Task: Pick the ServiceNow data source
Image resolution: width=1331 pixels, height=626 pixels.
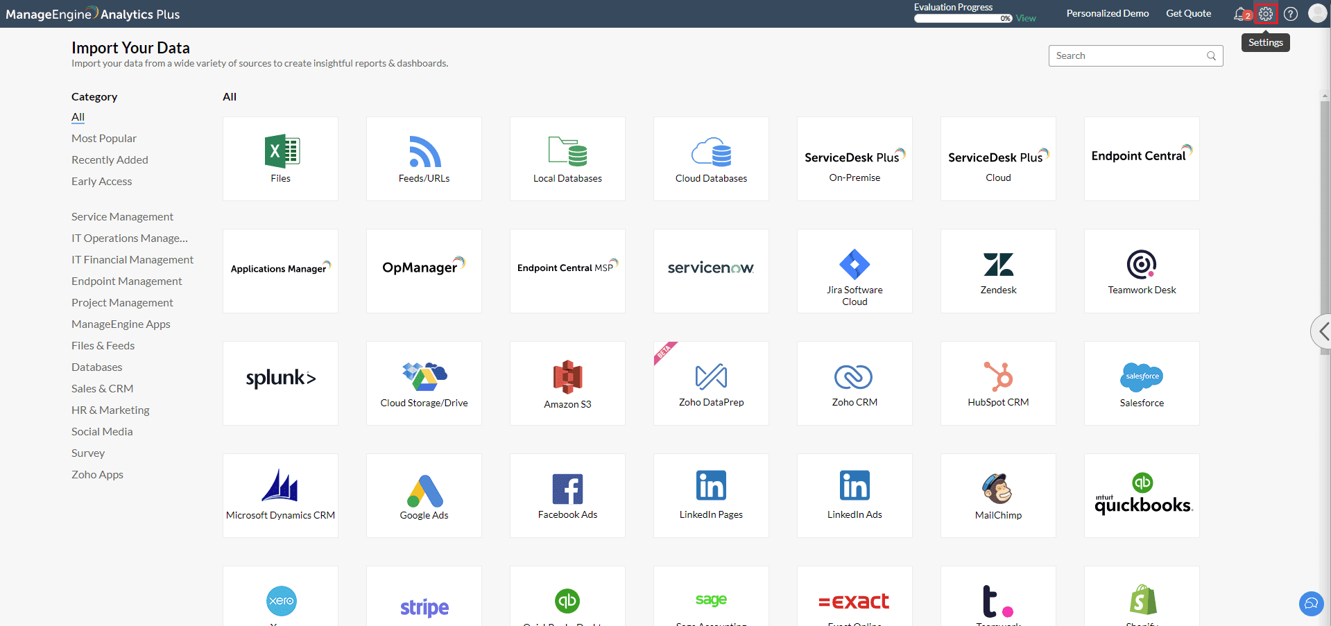Action: [x=711, y=271]
